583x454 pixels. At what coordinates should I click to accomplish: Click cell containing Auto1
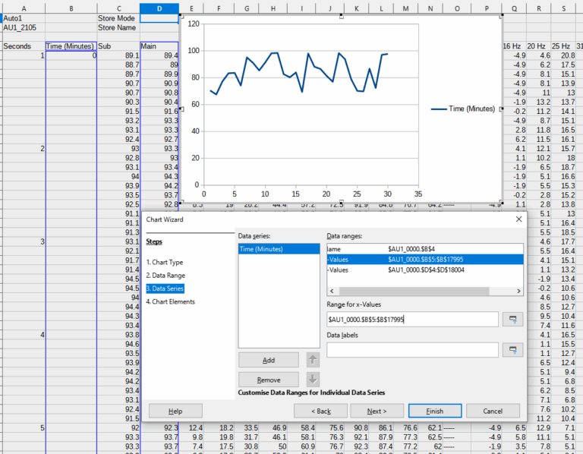click(24, 18)
